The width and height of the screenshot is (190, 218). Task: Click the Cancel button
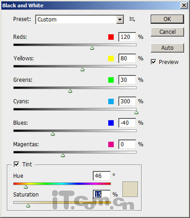(x=167, y=32)
